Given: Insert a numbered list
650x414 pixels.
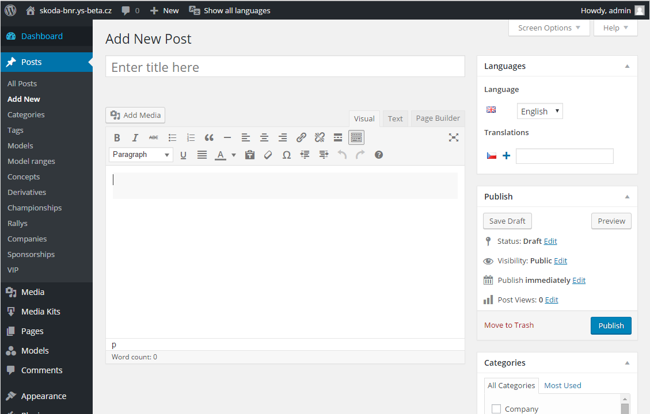Looking at the screenshot, I should tap(191, 137).
